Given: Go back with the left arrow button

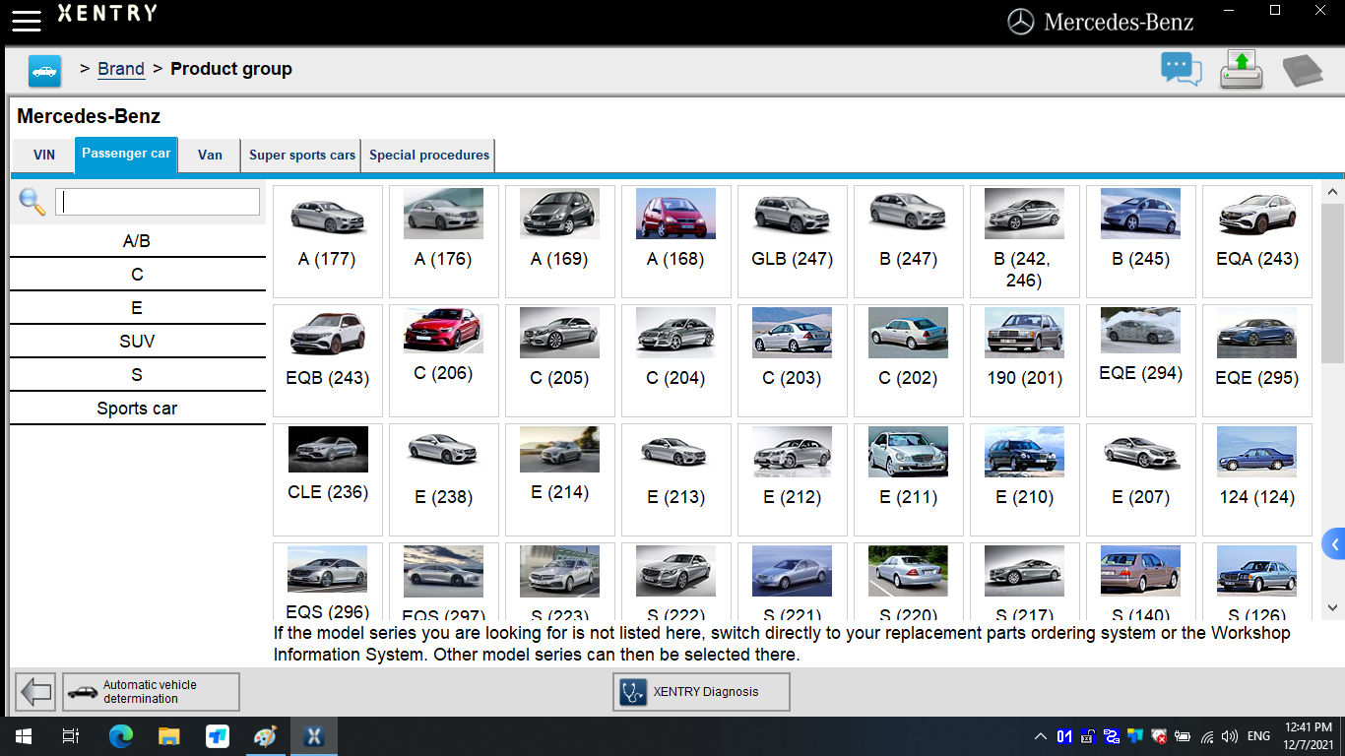Looking at the screenshot, I should (x=36, y=692).
